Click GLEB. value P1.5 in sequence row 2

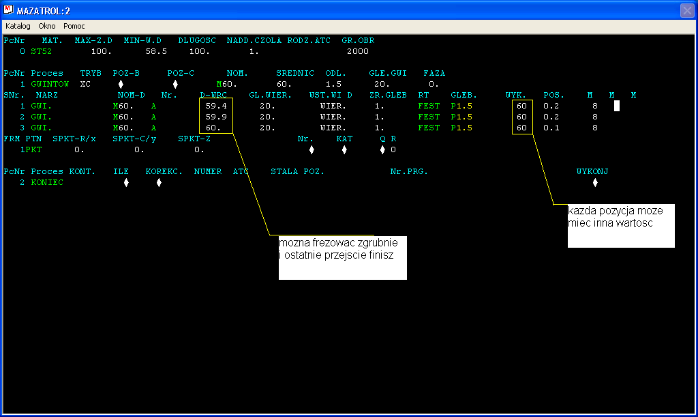(461, 117)
